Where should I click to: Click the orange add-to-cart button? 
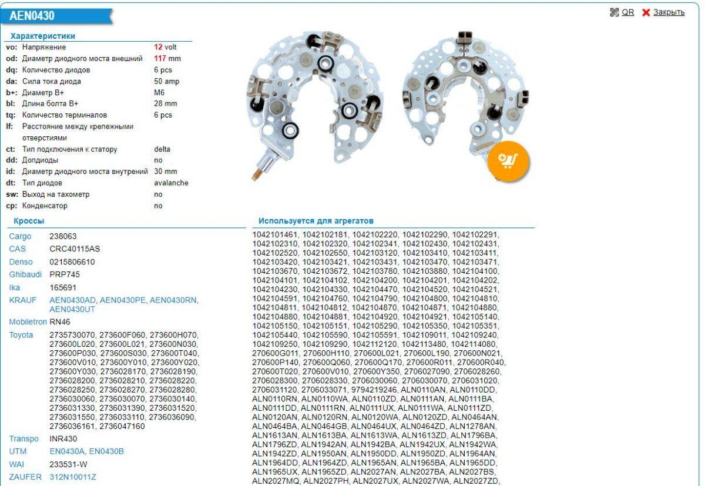(x=508, y=159)
